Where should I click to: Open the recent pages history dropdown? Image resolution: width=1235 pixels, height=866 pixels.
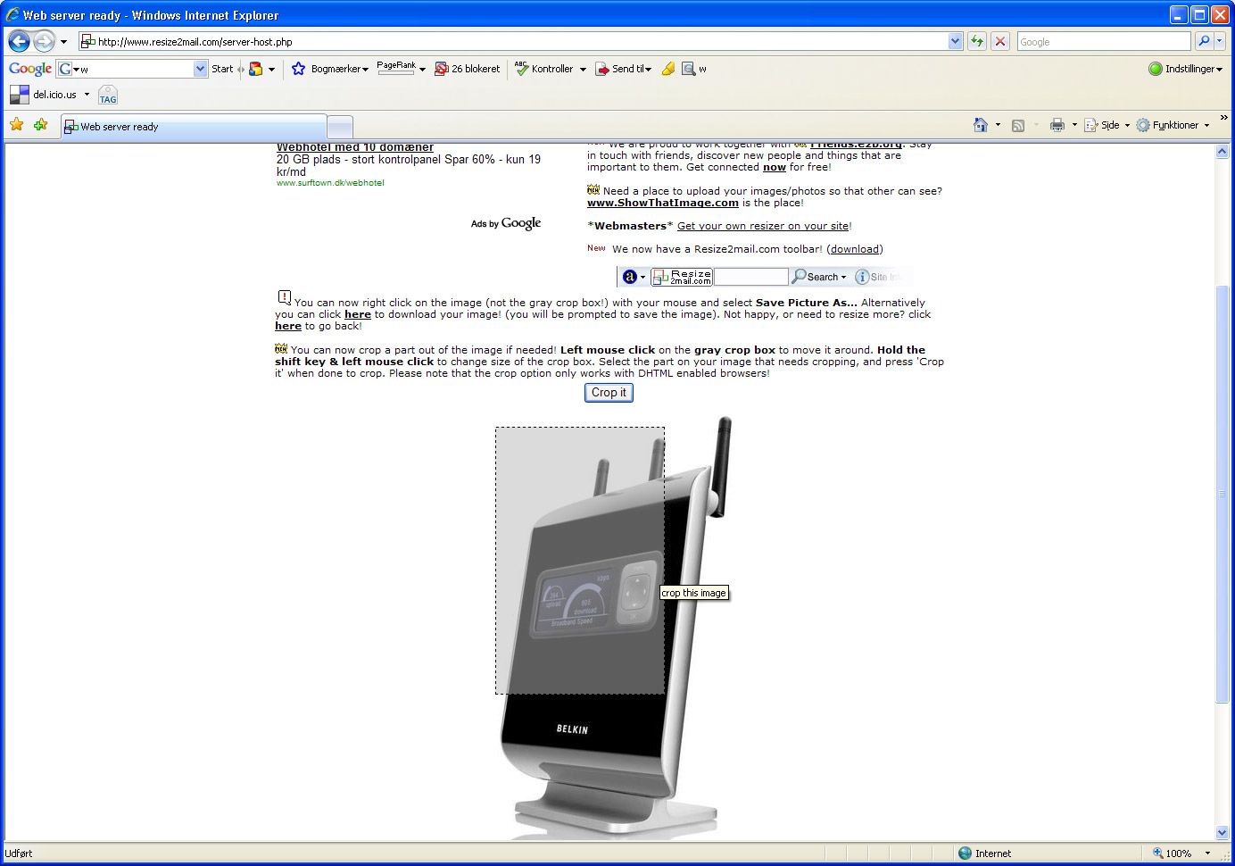(x=63, y=42)
